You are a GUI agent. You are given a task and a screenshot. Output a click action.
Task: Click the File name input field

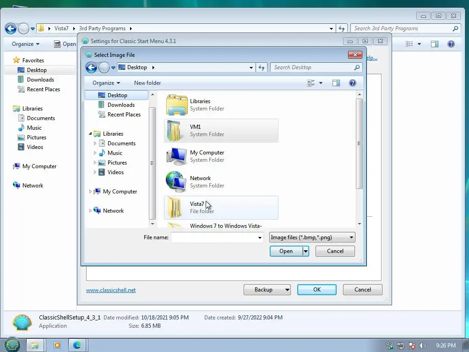[213, 238]
